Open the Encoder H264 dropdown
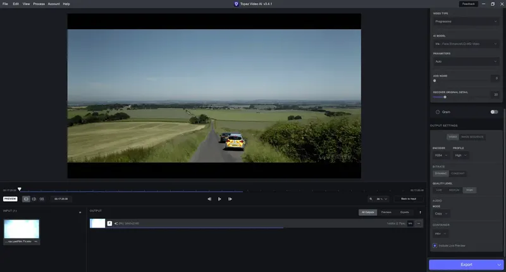 coord(441,156)
